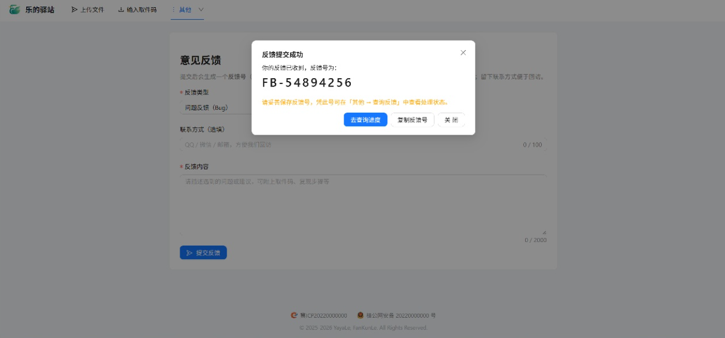Click the 反馈内容 text area

click(x=363, y=204)
